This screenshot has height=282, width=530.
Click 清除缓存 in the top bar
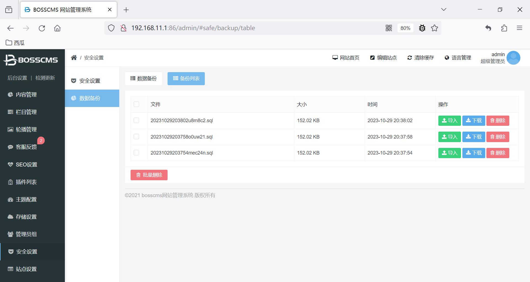point(420,58)
